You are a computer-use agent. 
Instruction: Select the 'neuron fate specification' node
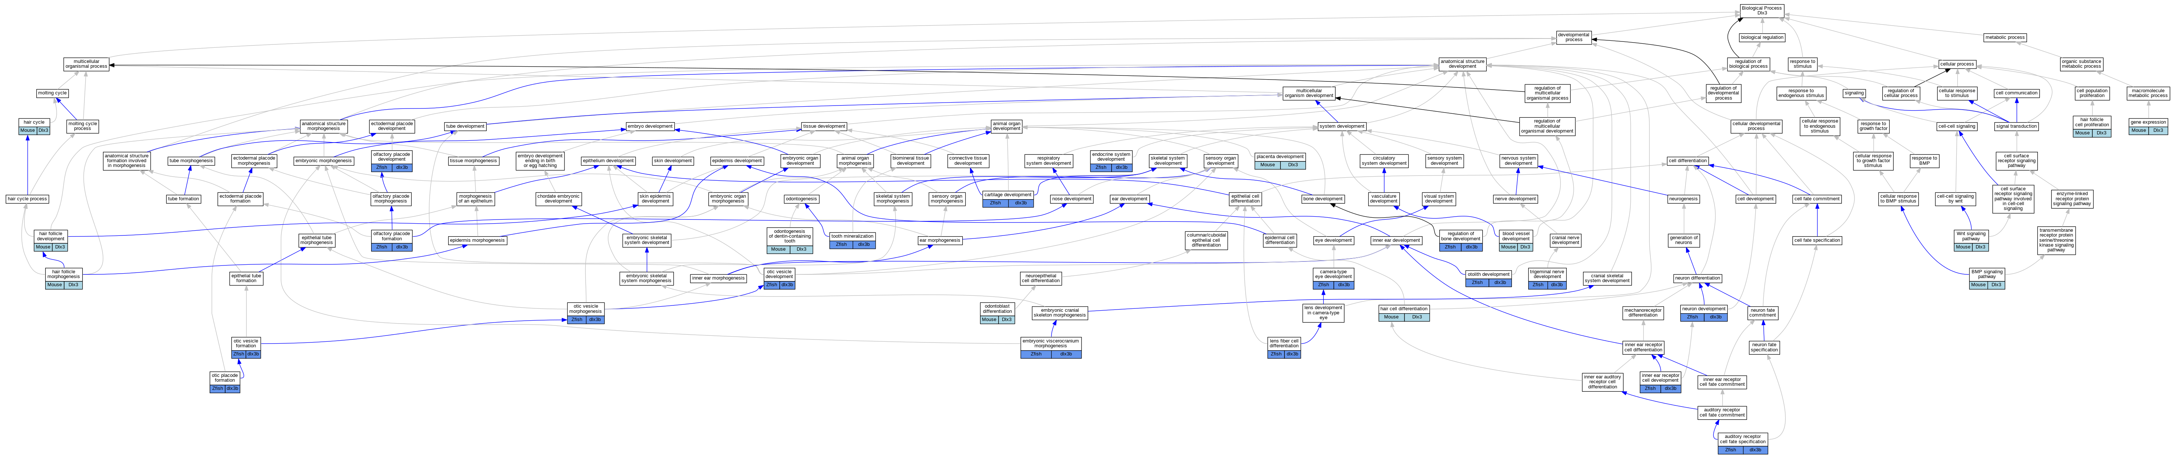[1764, 347]
